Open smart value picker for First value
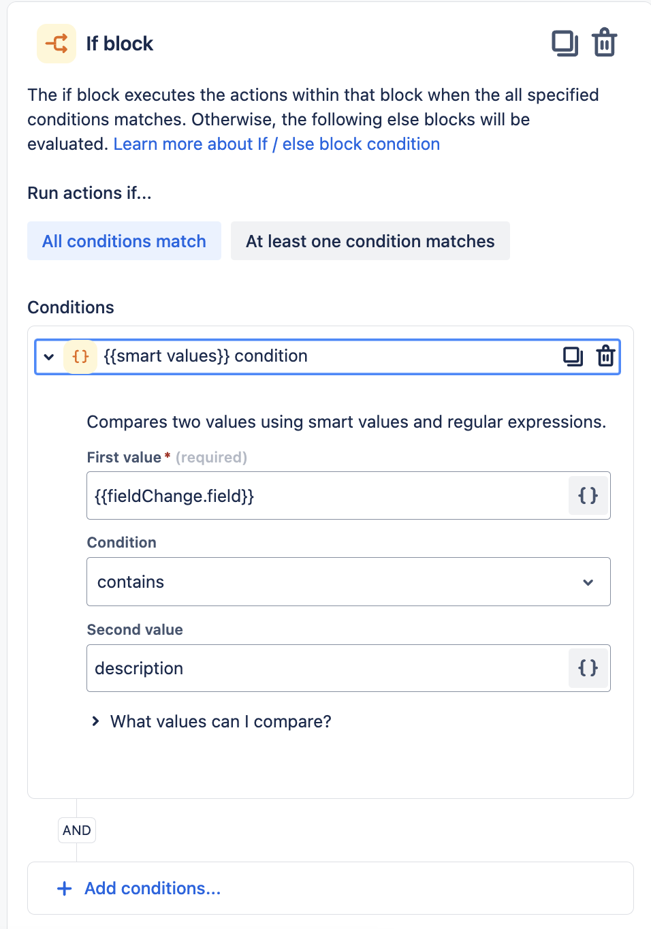This screenshot has width=651, height=929. pyautogui.click(x=588, y=495)
